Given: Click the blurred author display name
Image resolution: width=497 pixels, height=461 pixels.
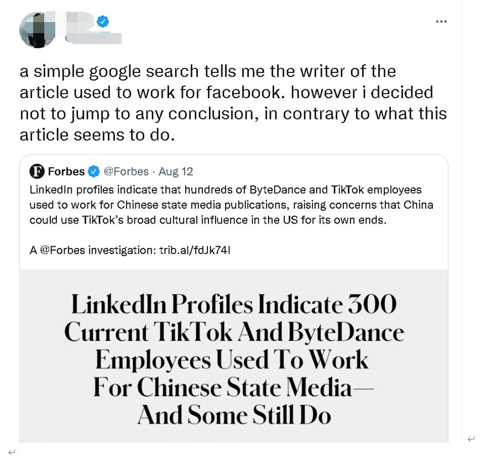Looking at the screenshot, I should [79, 20].
